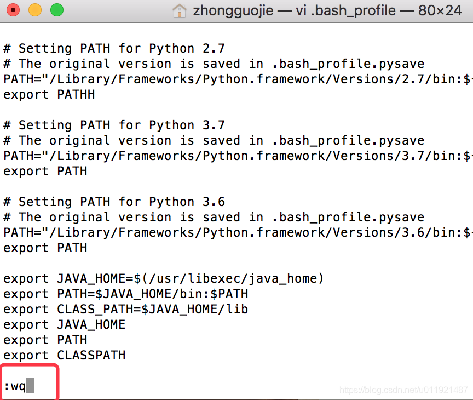473x400 pixels.
Task: Click the 'export CLASSPATH' line
Action: click(65, 355)
